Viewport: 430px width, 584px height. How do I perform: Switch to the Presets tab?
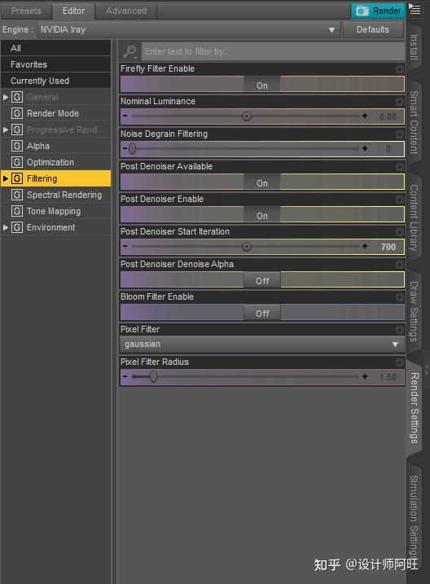(26, 11)
